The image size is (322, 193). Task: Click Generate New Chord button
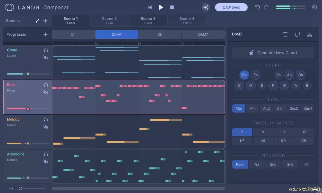[x=273, y=53]
